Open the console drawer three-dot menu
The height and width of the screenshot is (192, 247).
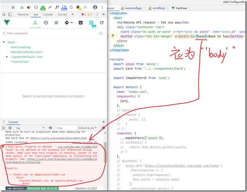pos(4,122)
